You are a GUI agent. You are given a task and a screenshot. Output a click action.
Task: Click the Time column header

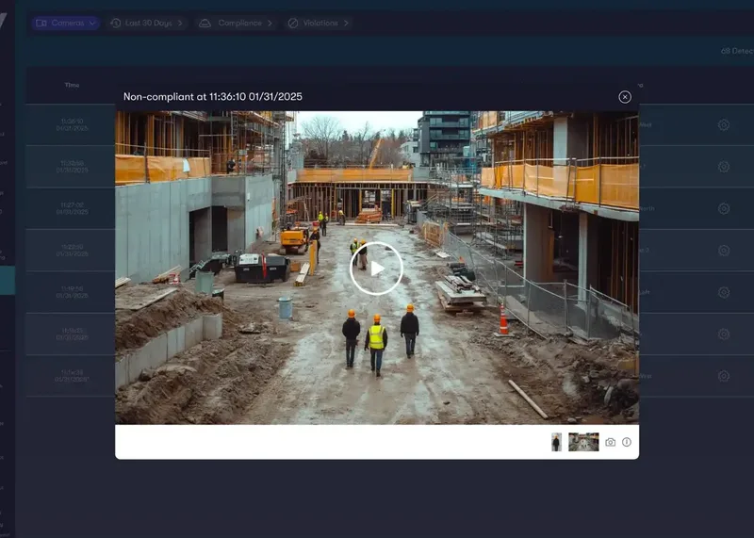73,85
